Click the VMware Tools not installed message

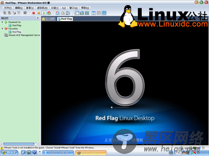pos(49,148)
